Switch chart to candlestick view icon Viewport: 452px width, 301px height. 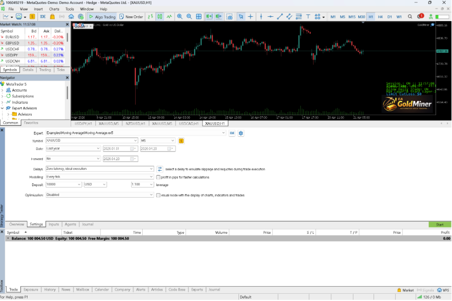coord(160,17)
